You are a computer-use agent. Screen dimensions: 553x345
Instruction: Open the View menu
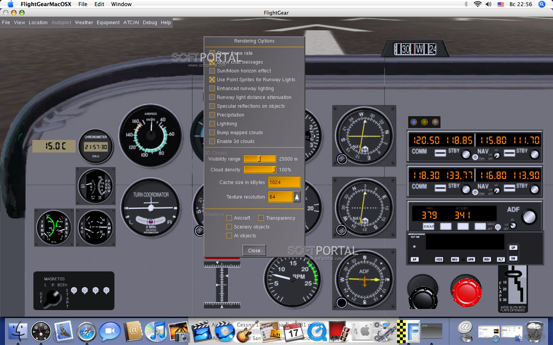[x=20, y=23]
